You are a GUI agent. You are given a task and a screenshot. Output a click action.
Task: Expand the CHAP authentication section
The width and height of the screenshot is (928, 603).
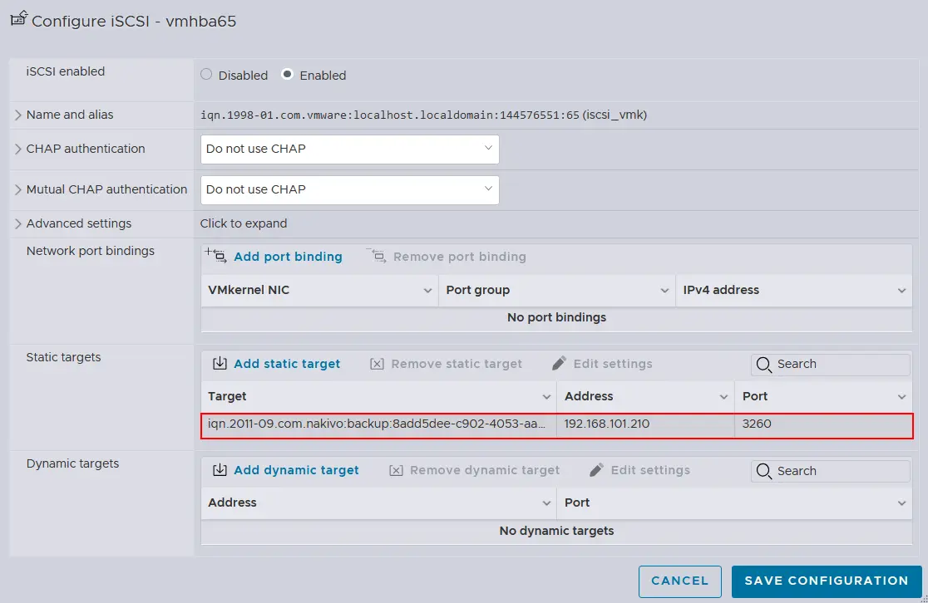tap(18, 149)
